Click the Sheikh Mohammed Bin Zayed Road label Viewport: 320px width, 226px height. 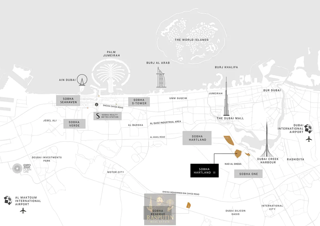(181, 193)
